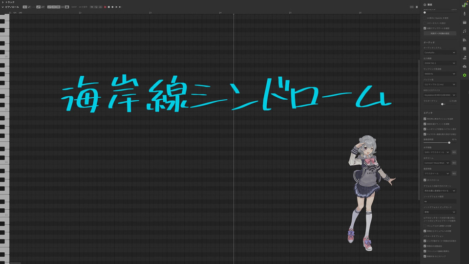This screenshot has width=469, height=264.
Task: Choose the pitch curve drawing tool
Action: [43, 7]
